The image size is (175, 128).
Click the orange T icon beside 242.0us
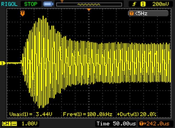(x=142, y=124)
